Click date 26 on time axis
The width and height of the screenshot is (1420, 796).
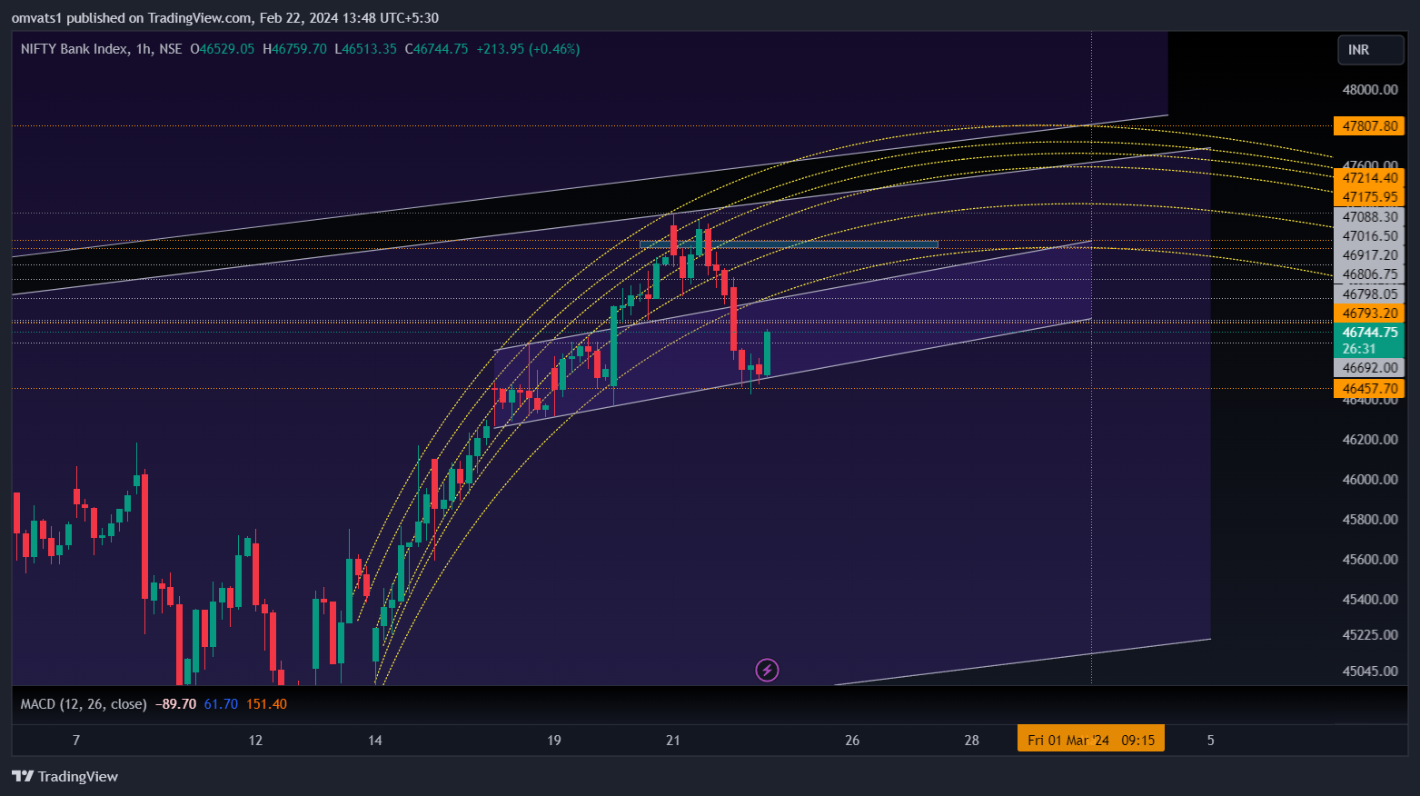click(x=852, y=741)
